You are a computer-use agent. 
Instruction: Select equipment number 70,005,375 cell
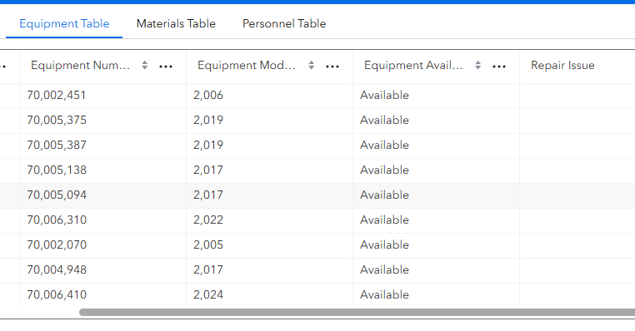[x=102, y=121]
